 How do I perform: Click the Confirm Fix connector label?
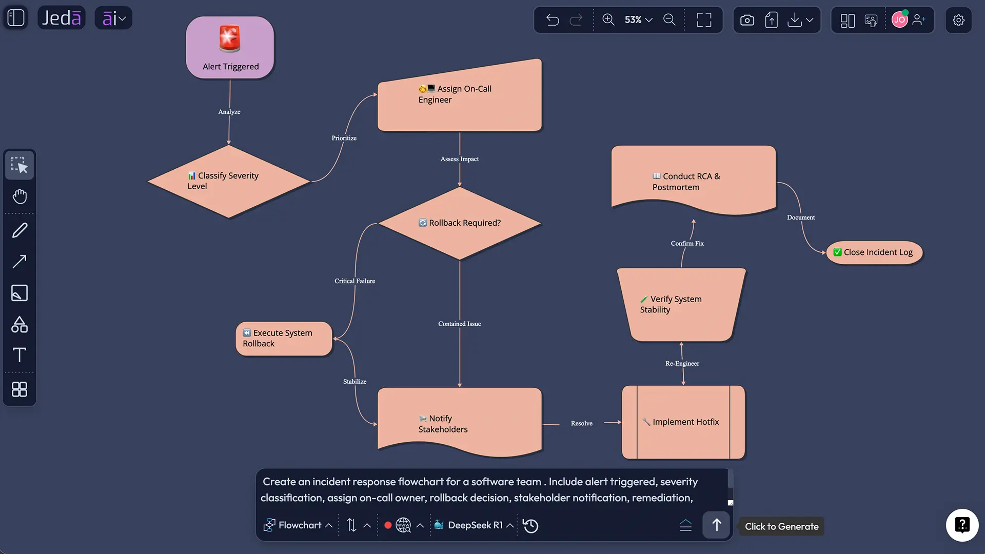coord(687,244)
